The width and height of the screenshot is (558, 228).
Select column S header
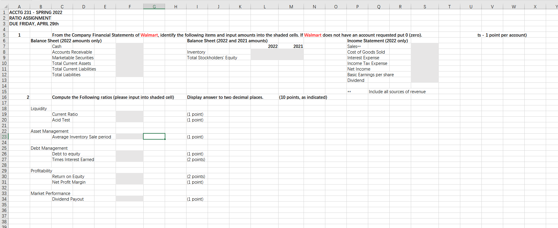[425, 7]
